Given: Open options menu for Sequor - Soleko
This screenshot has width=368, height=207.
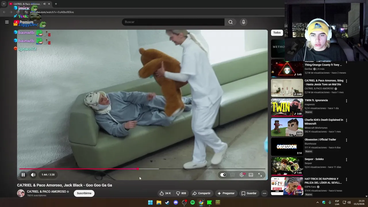Looking at the screenshot, I should 346,160.
